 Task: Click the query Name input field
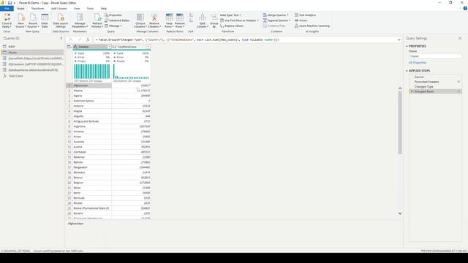coord(435,56)
